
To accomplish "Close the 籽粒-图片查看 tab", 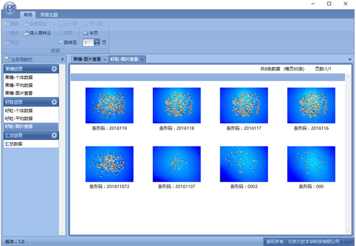I will pos(142,60).
